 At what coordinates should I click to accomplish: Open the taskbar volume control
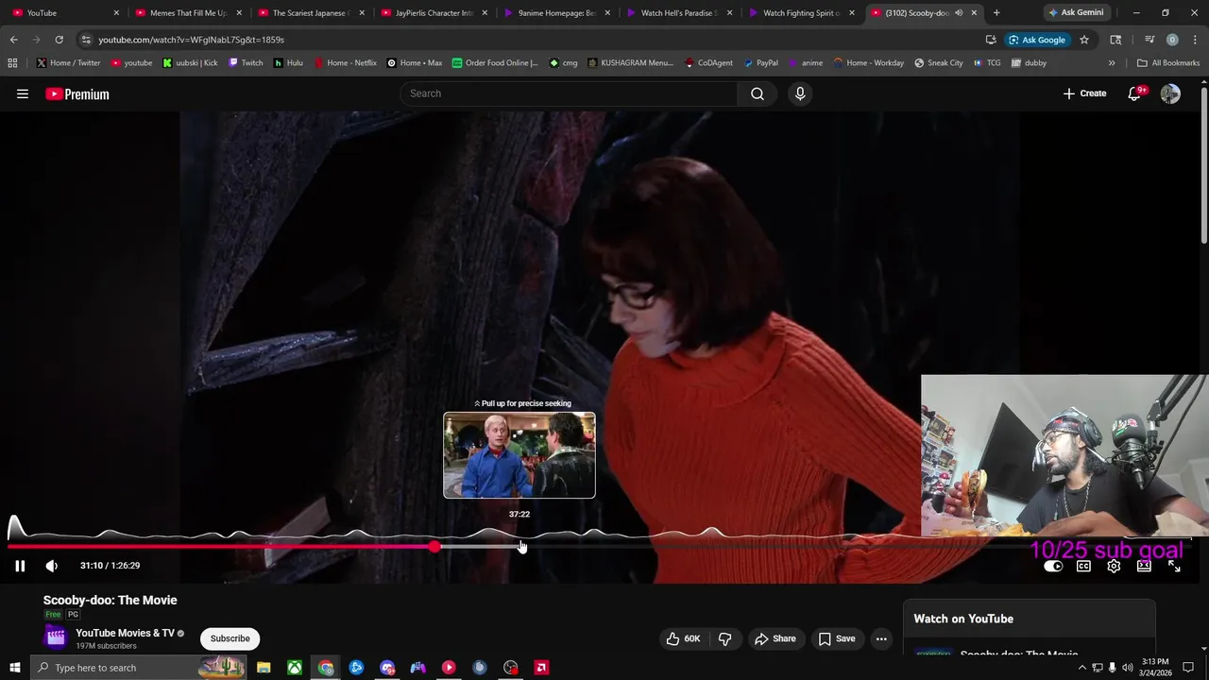1127,668
